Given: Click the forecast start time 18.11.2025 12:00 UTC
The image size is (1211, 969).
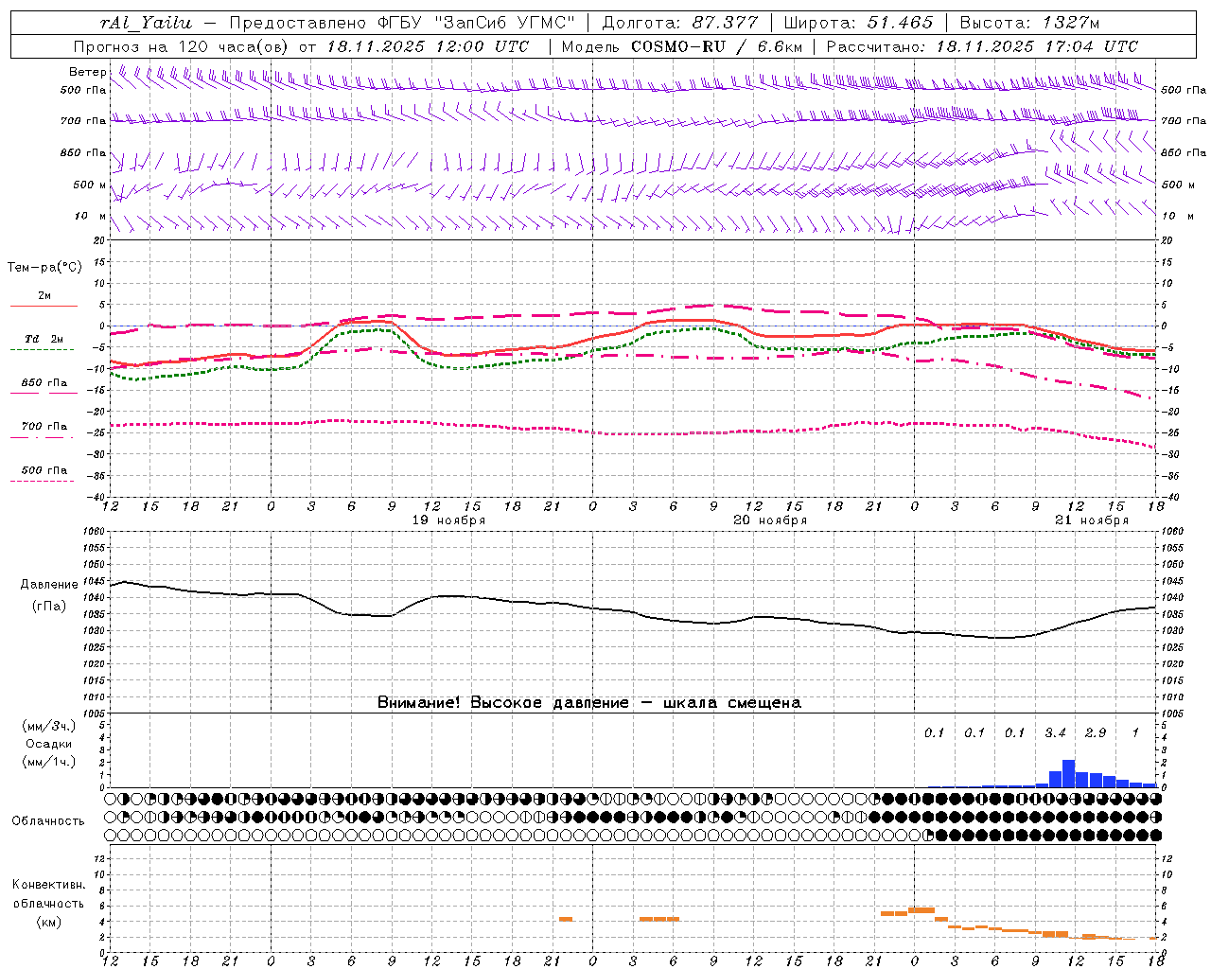Looking at the screenshot, I should pos(428,46).
